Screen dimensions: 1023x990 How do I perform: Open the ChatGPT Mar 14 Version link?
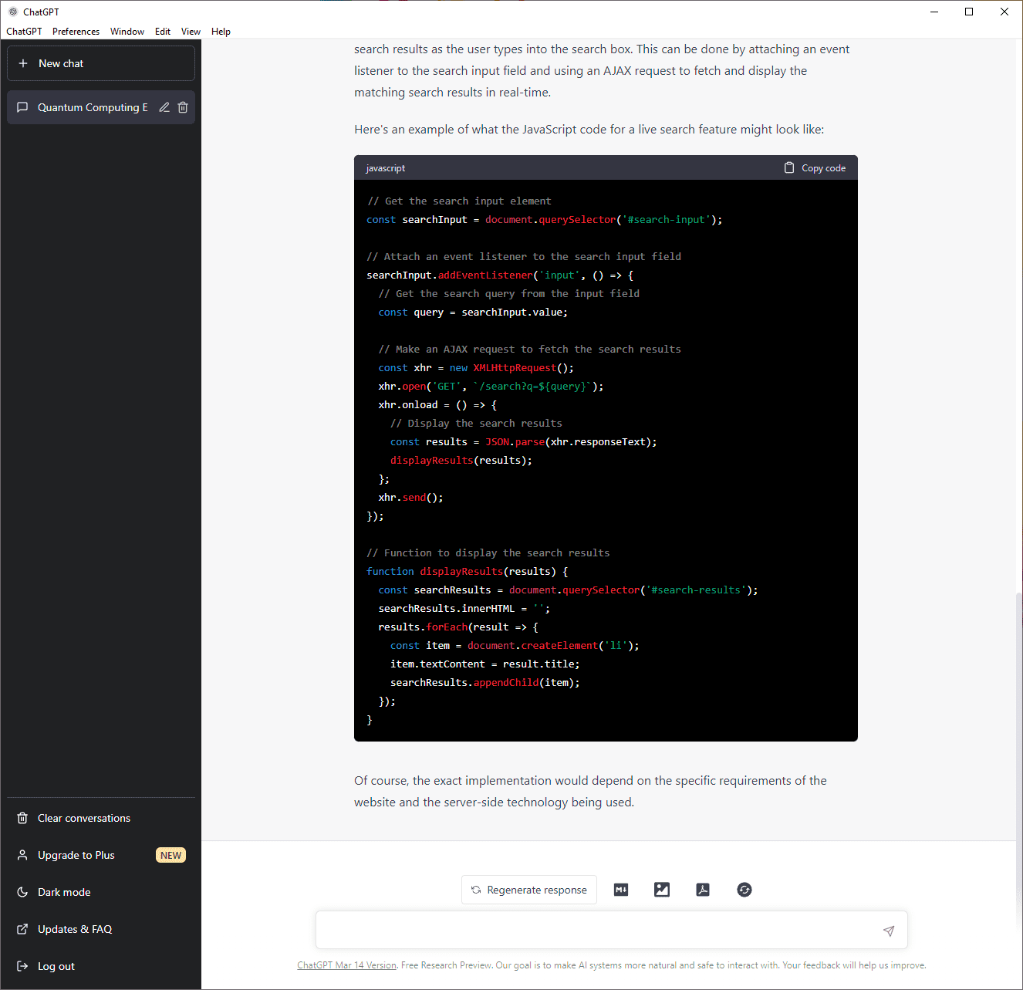point(346,965)
